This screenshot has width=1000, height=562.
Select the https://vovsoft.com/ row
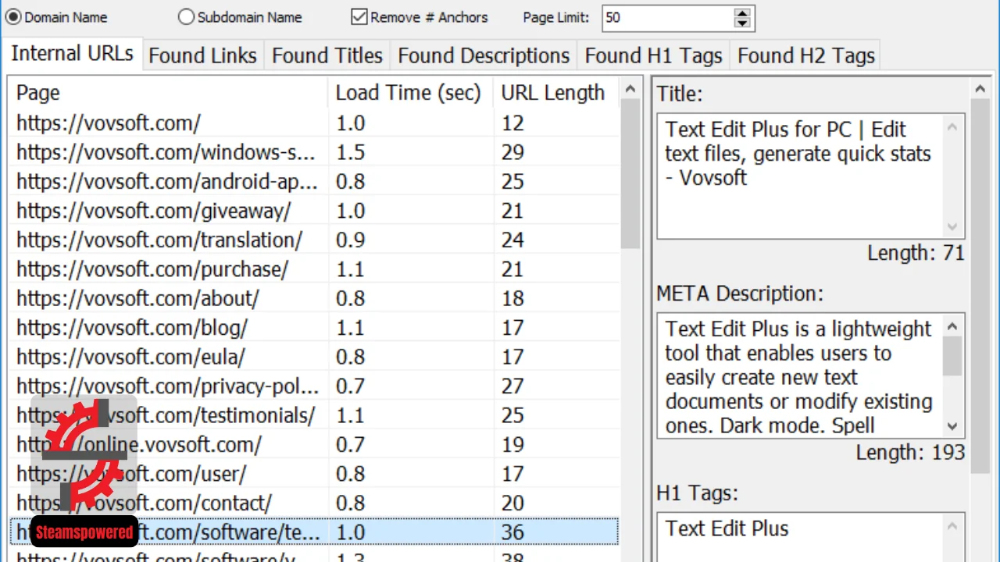pos(314,123)
